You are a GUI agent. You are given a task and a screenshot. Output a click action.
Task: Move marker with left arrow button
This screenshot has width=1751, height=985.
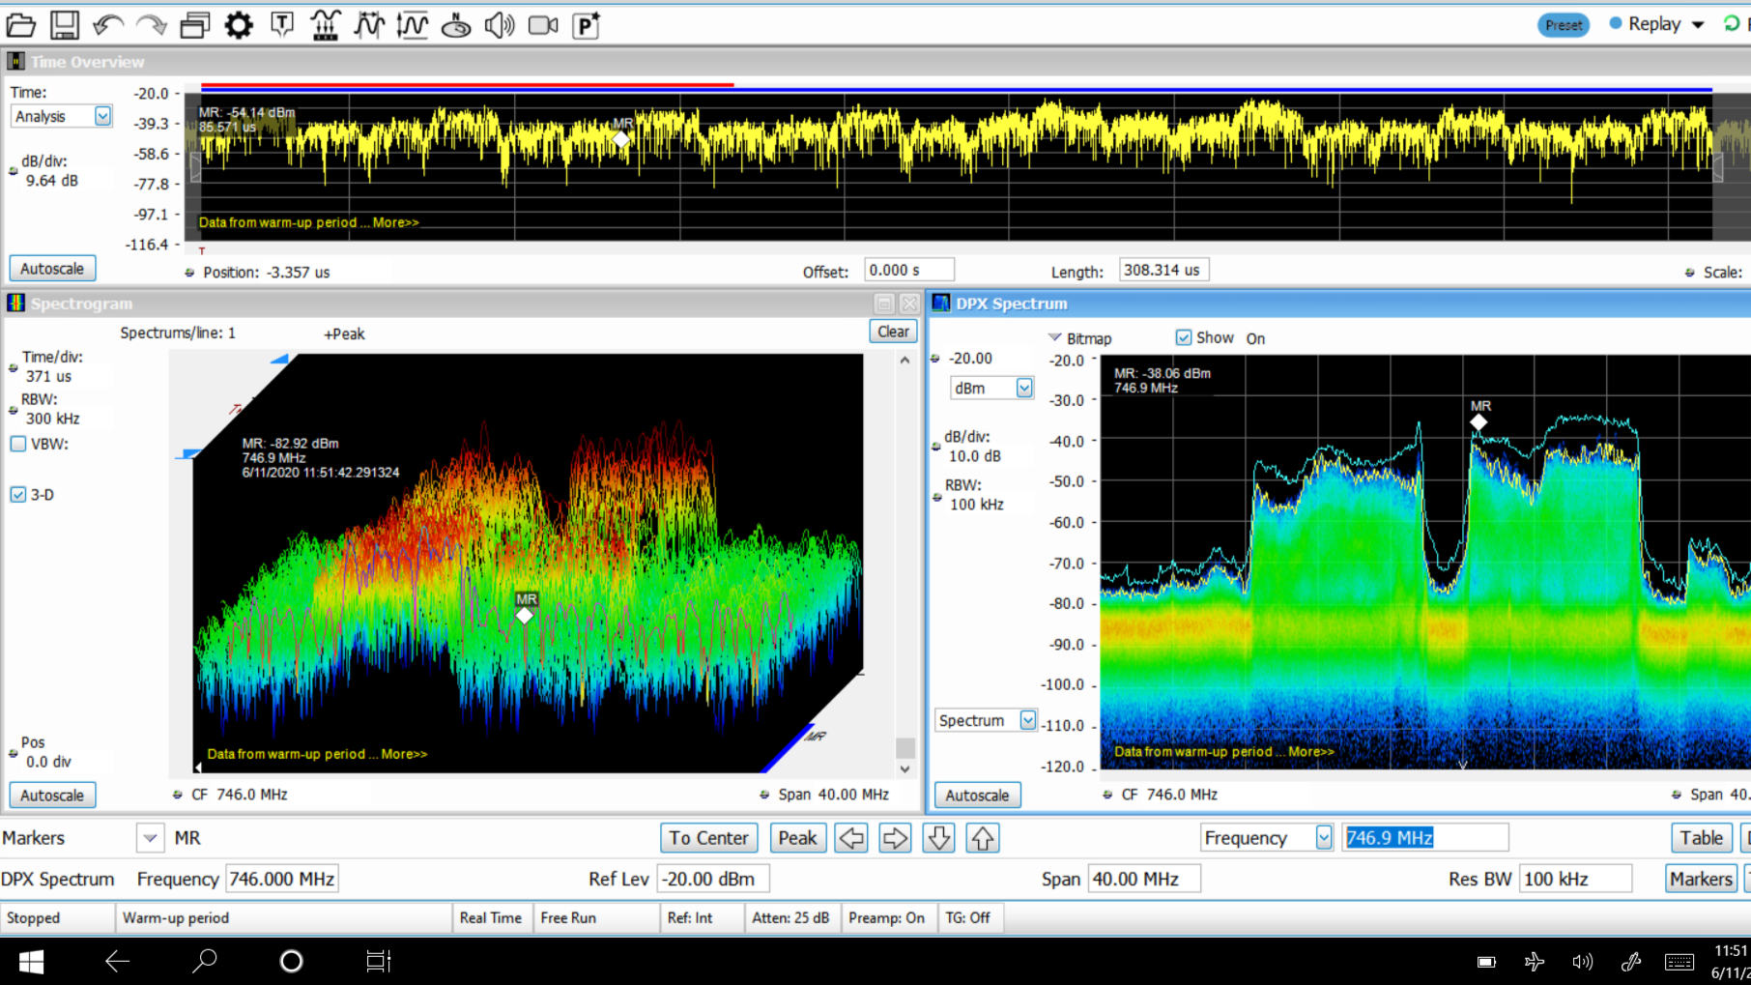coord(851,838)
